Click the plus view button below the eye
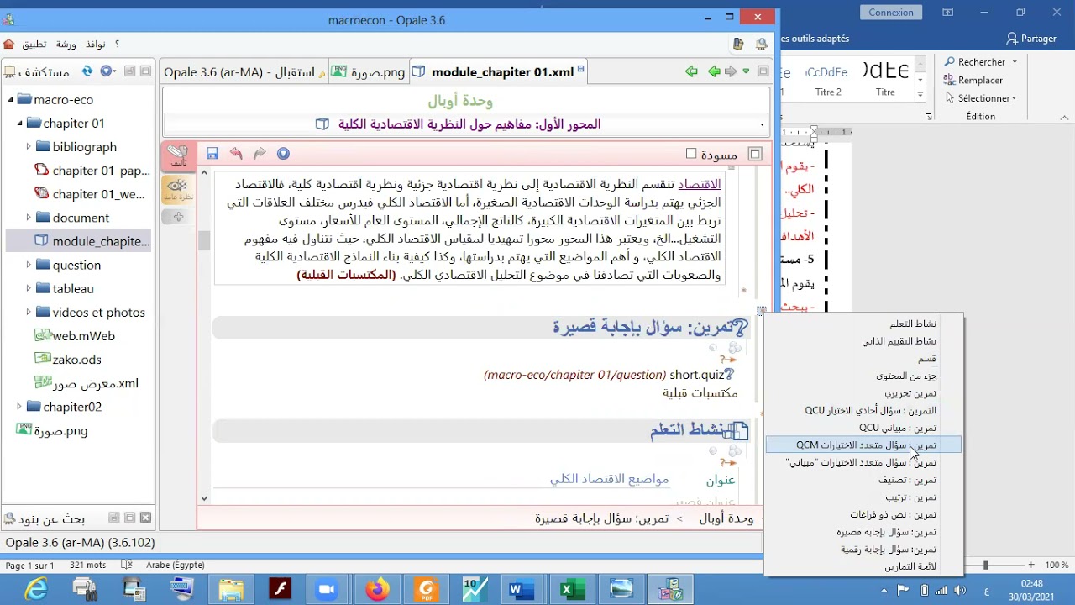The height and width of the screenshot is (605, 1075). point(177,217)
